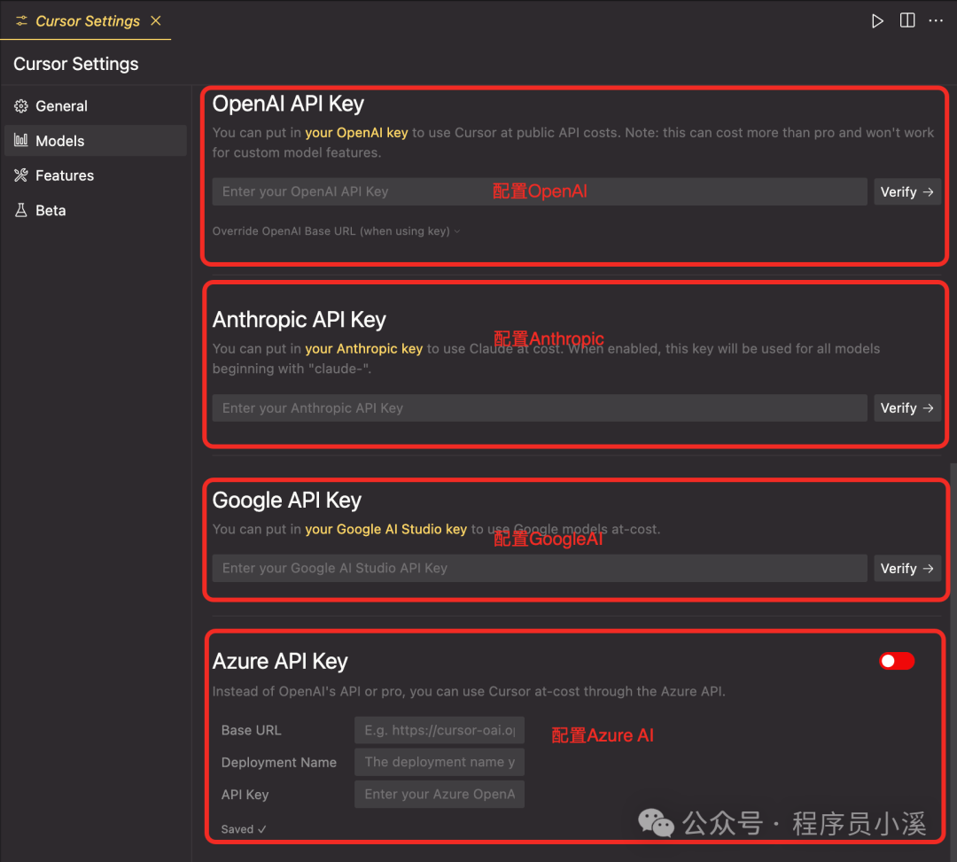Click the Models chart icon in the sidebar
This screenshot has width=957, height=862.
(x=20, y=140)
